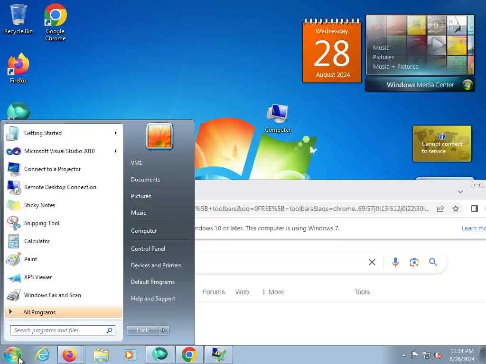Select Pictures in Media Center gadget
This screenshot has width=486, height=364.
coord(383,57)
